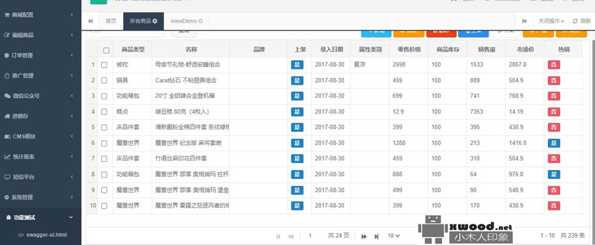Open swagger-ui.html in the sidebar
This screenshot has height=245, width=595.
[x=46, y=235]
